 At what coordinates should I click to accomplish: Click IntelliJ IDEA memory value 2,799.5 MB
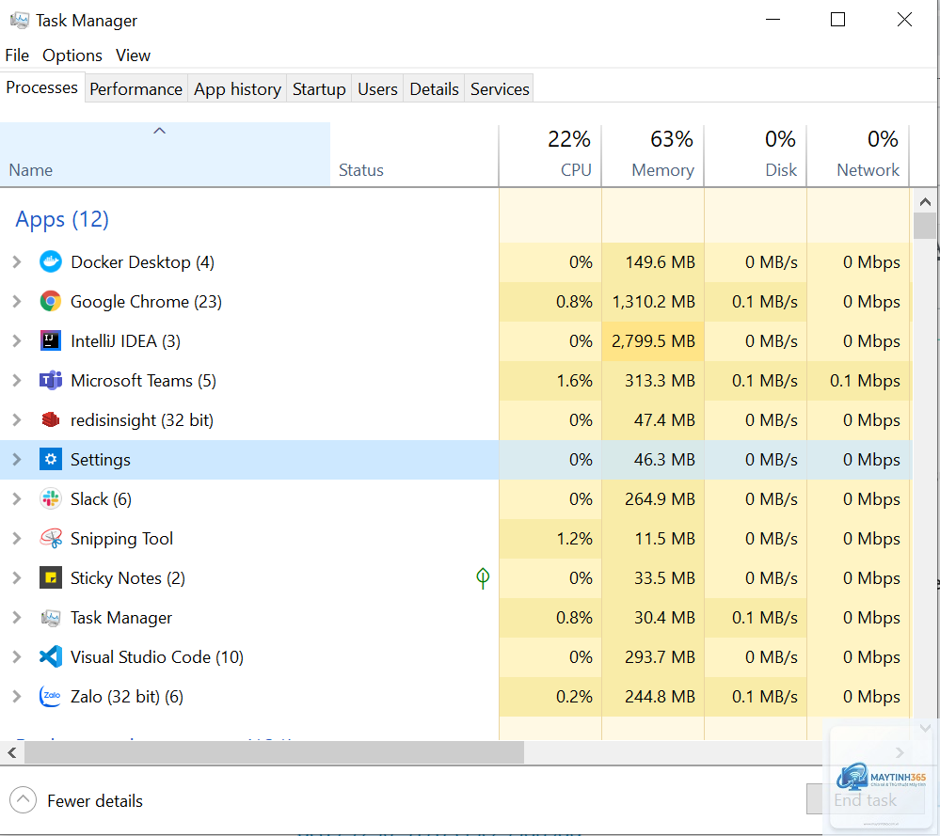coord(653,341)
